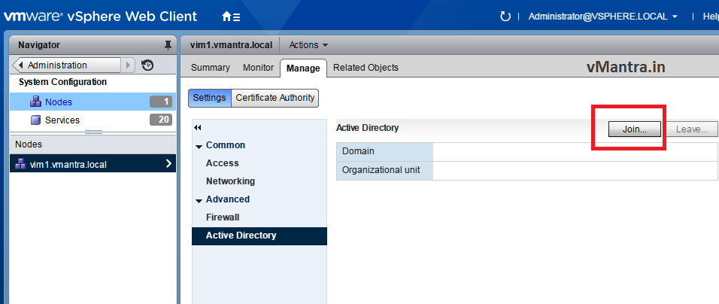Image resolution: width=719 pixels, height=304 pixels.
Task: Open the Certificate Authority sub-tab
Action: click(x=275, y=98)
